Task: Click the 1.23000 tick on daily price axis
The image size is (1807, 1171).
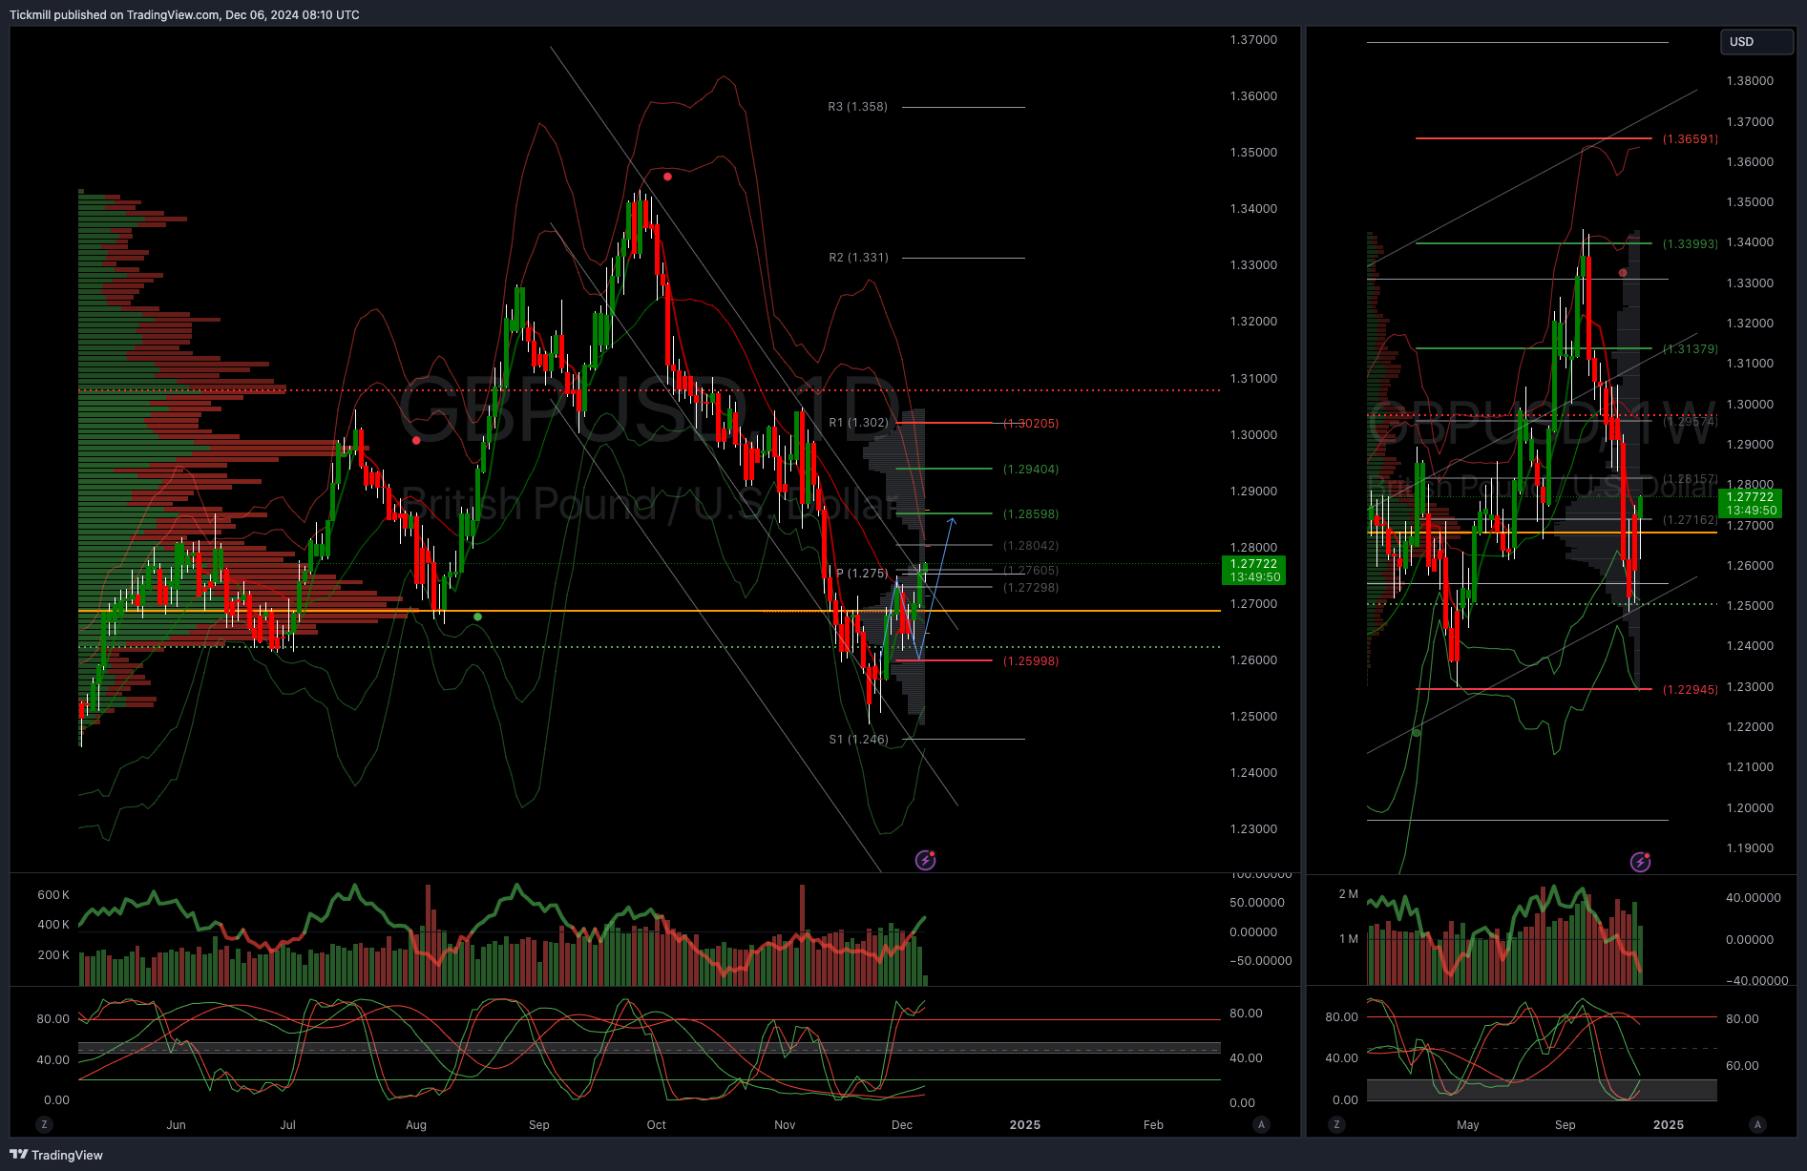Action: pos(1253,829)
